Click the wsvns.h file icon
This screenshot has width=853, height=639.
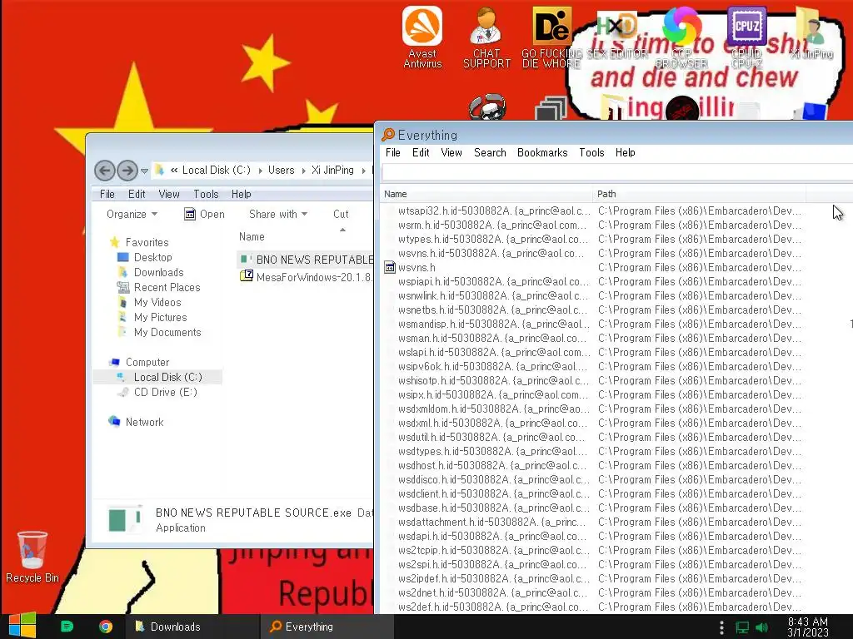[390, 267]
